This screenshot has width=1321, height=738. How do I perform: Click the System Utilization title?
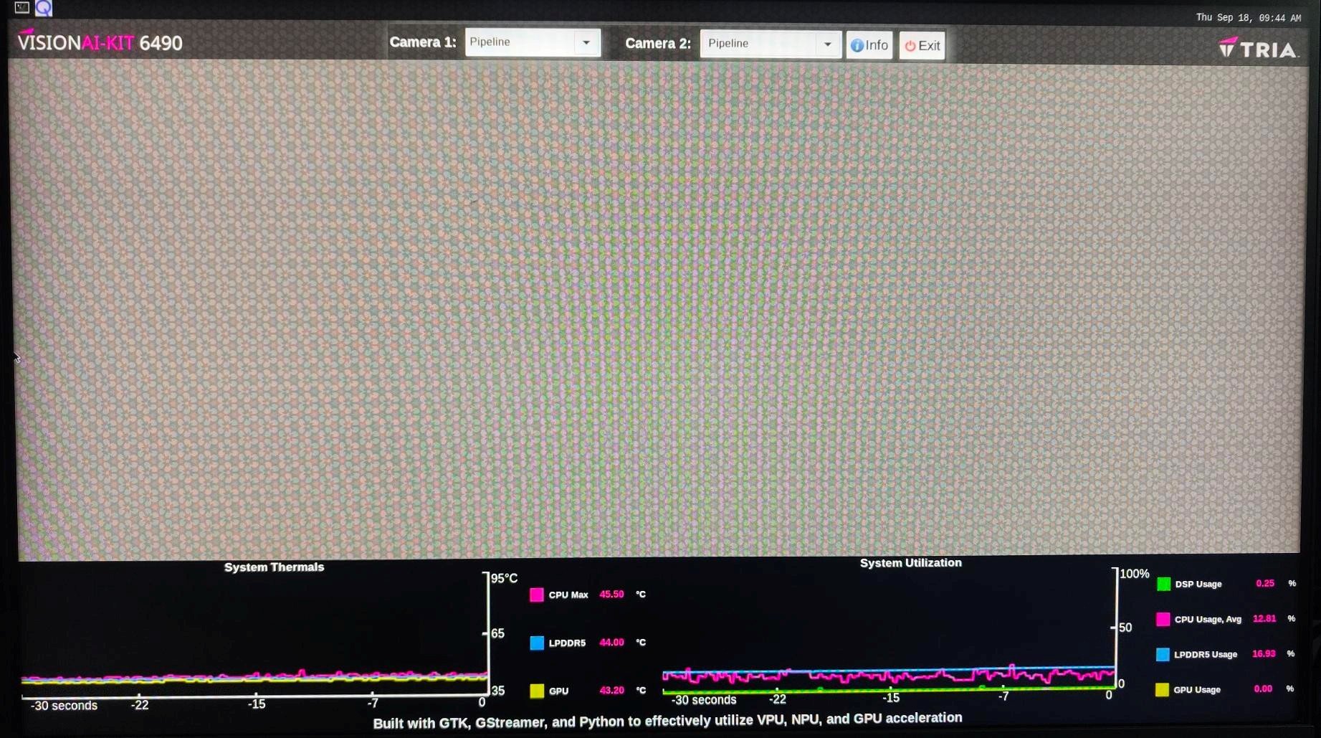(910, 563)
